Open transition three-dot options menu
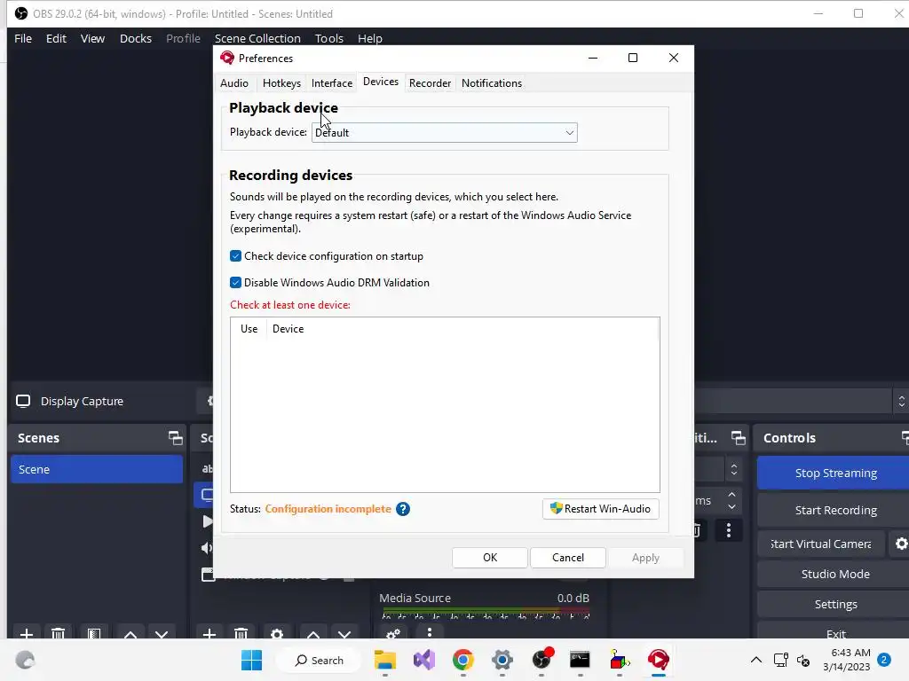 coord(729,530)
